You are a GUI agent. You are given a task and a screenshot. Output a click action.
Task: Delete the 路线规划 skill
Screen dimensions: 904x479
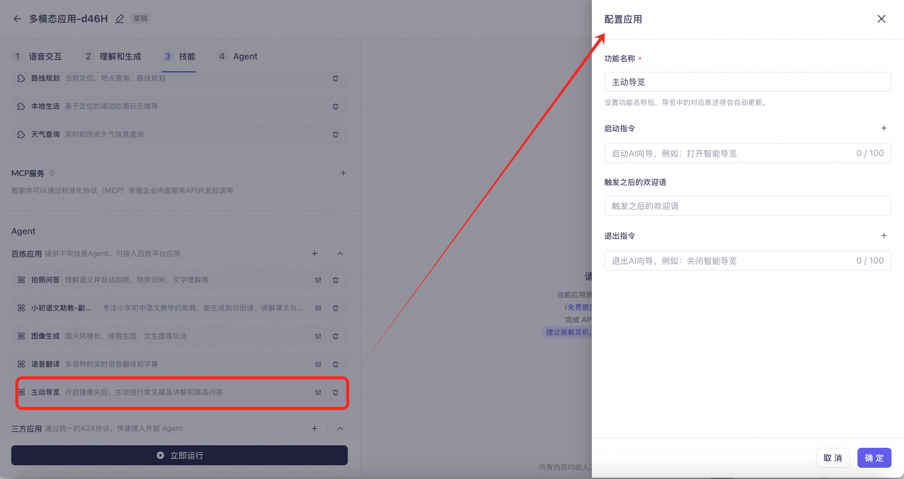pos(335,78)
